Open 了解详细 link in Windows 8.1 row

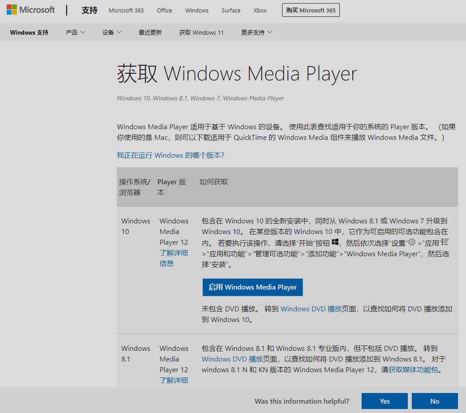(174, 380)
